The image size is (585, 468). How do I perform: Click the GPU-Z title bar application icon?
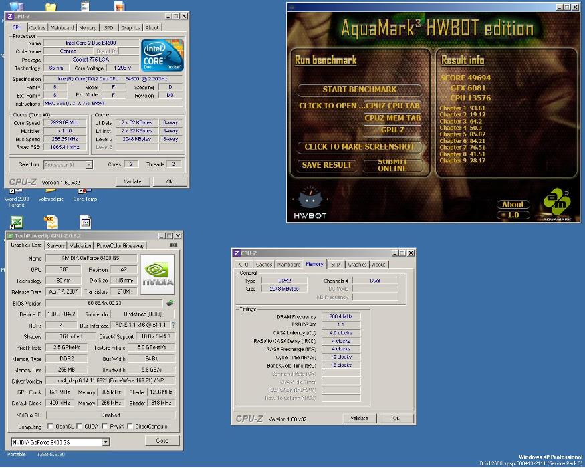tap(11, 236)
